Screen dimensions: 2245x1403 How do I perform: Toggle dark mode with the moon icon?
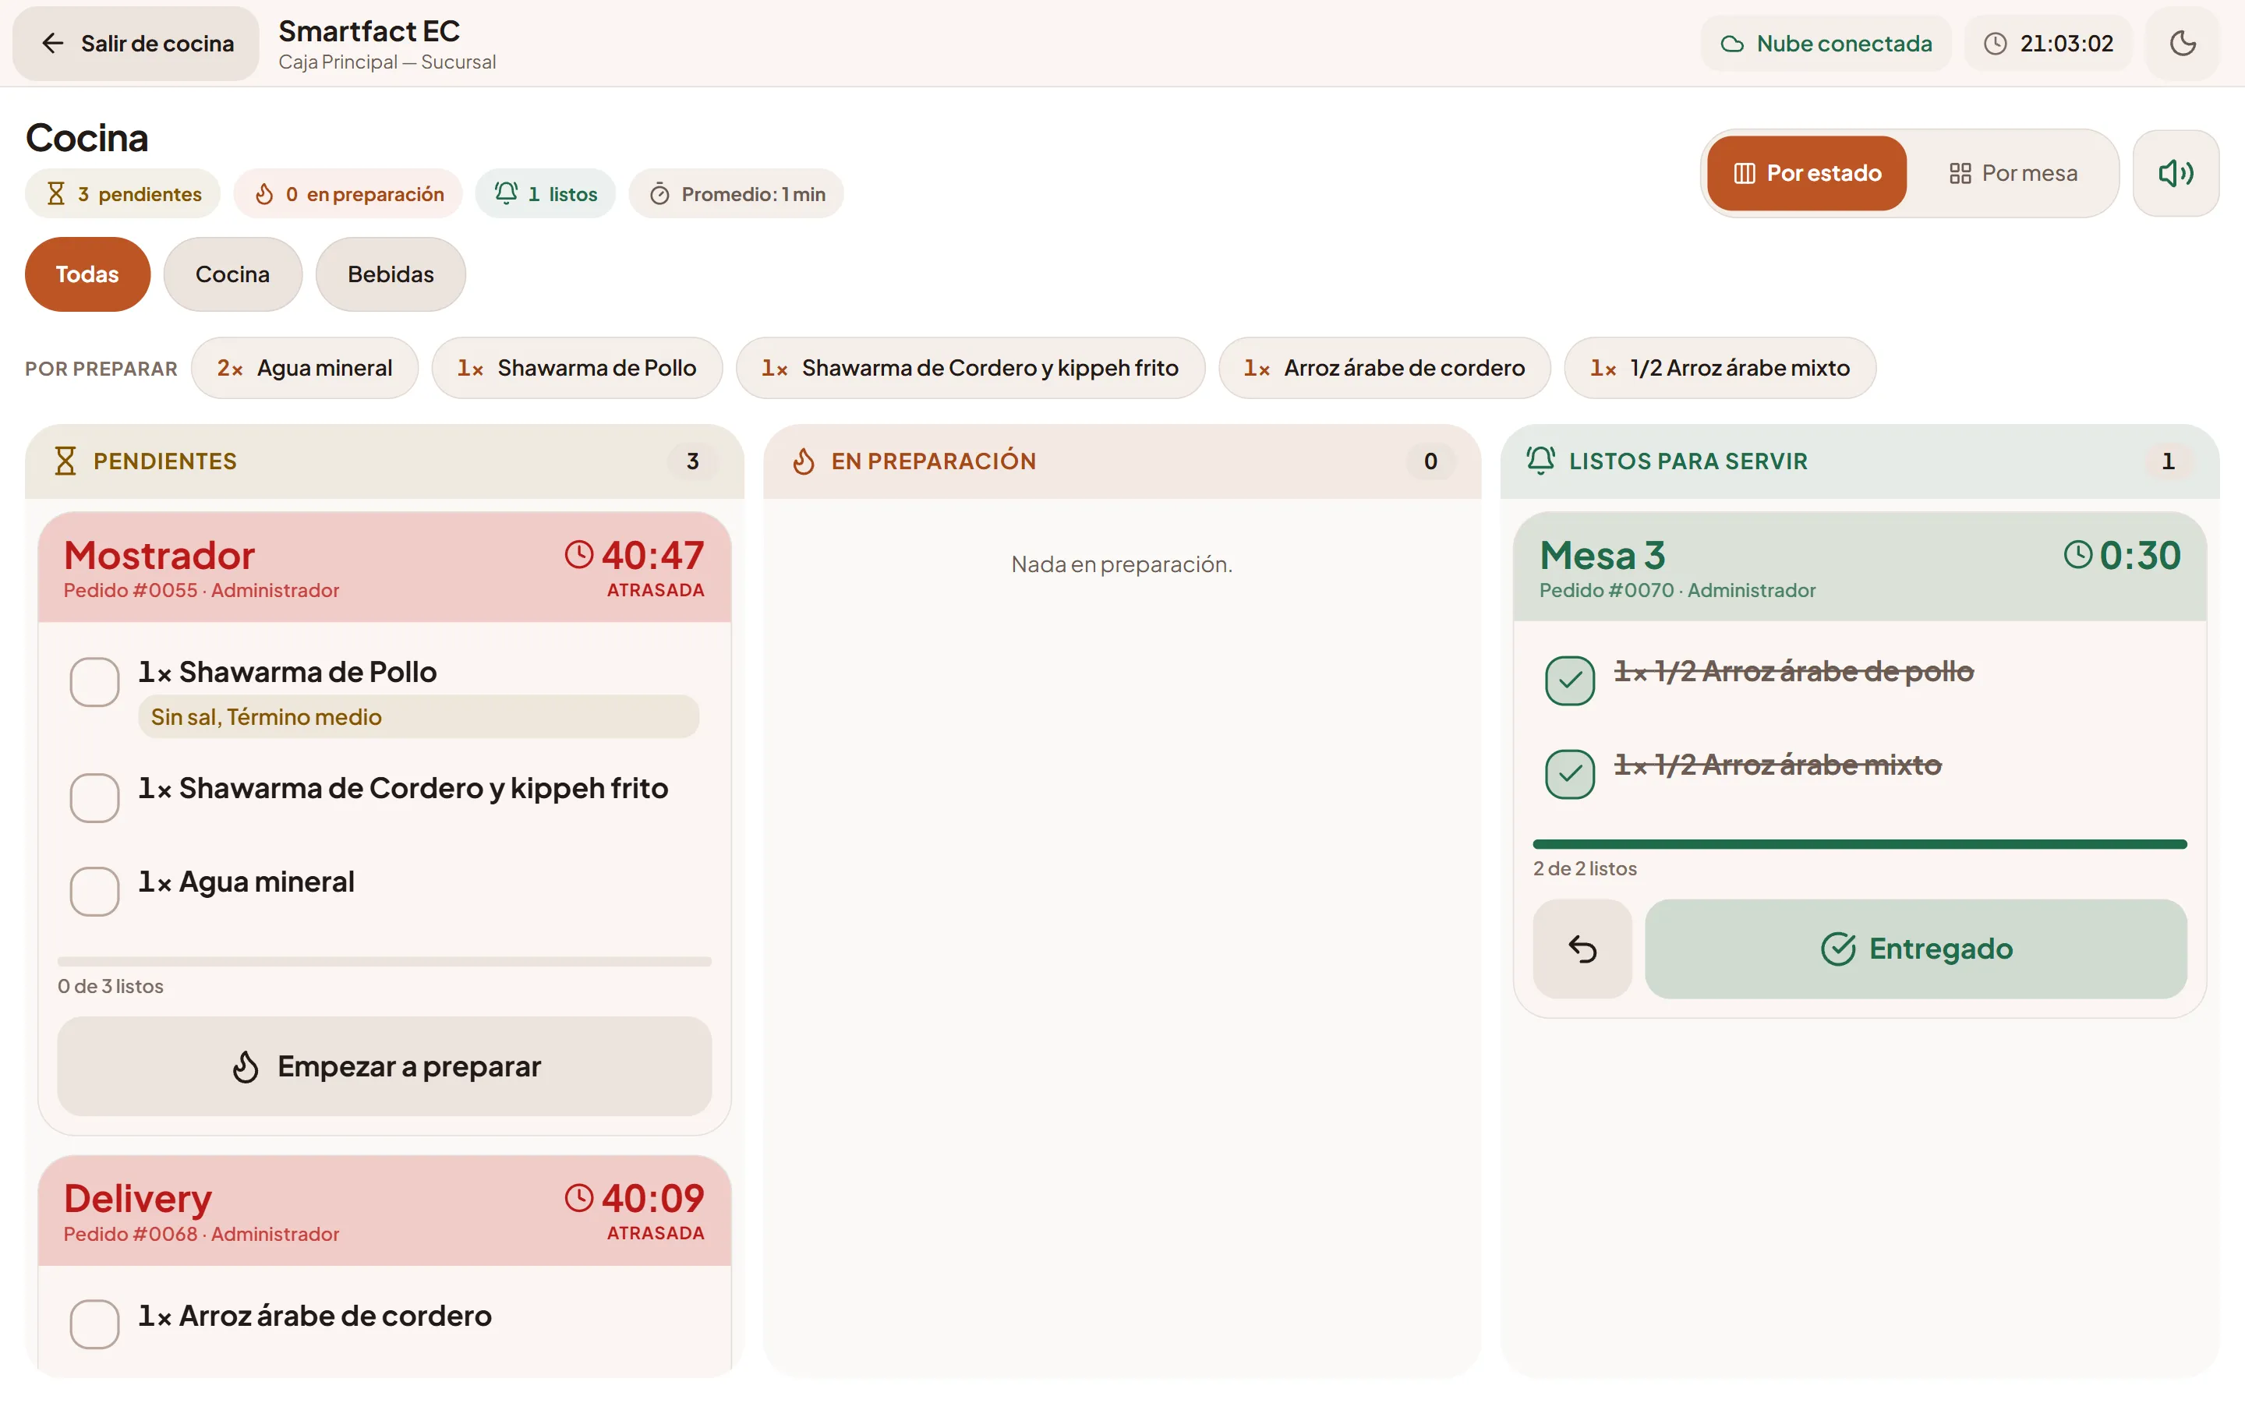click(x=2182, y=44)
